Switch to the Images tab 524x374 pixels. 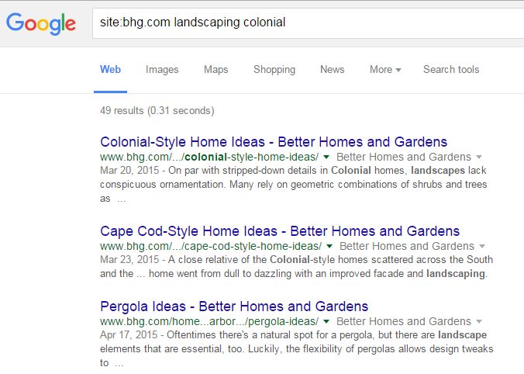coord(162,69)
